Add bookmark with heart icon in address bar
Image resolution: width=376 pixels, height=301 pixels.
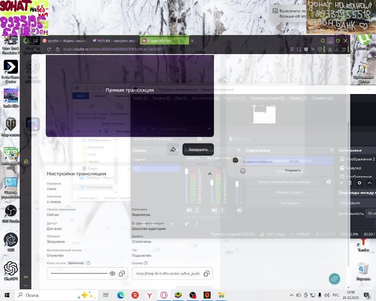(320, 49)
